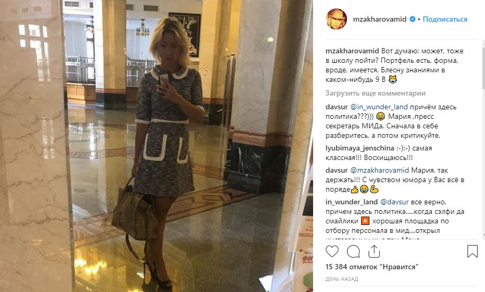Screen dimensions: 485x292
Task: Click the @mzakharovamid mention in davsur's comment
Action: pyautogui.click(x=380, y=170)
